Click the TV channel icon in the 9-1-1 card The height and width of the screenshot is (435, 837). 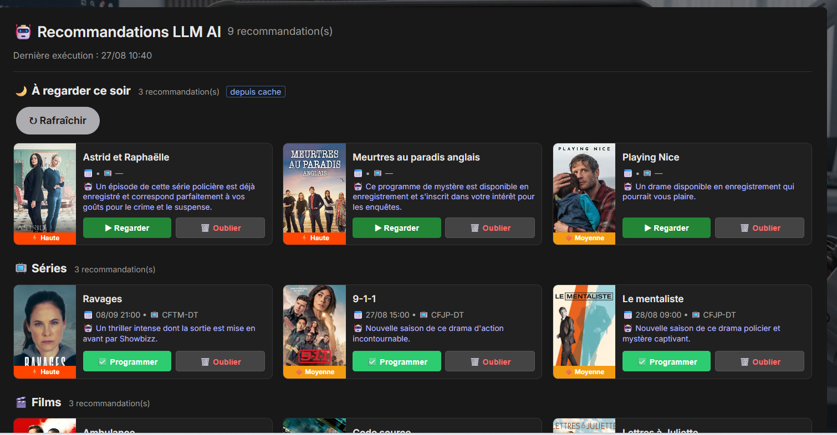click(424, 315)
